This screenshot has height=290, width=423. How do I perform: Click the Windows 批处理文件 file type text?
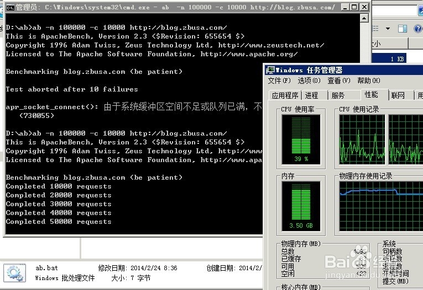(65, 278)
